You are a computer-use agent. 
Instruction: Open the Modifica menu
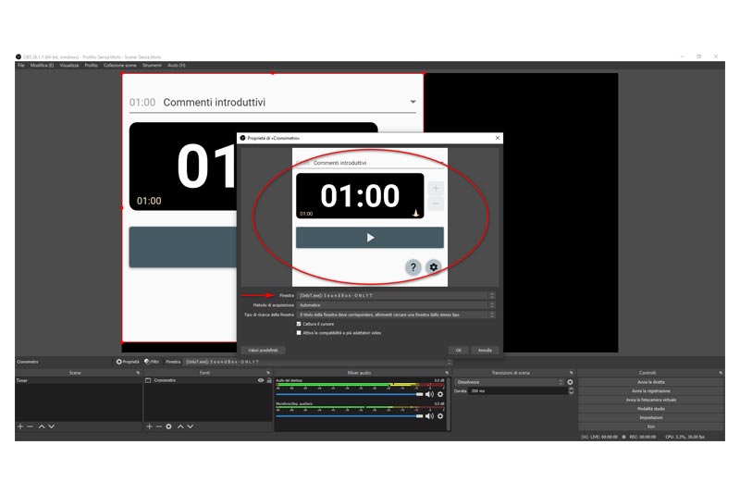[x=42, y=66]
